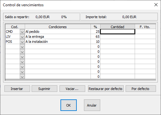The image size is (161, 115).
Task: Open the CMD row code dropdown
Action: tap(22, 32)
